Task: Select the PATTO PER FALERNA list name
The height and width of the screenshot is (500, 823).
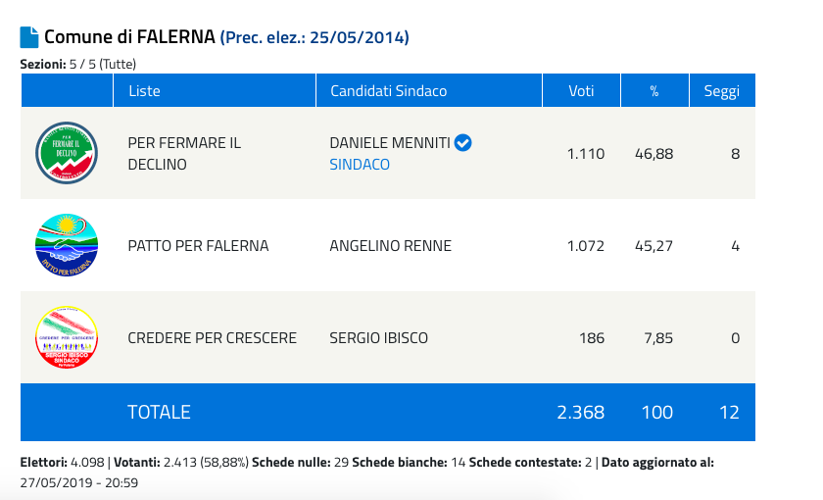Action: 198,245
